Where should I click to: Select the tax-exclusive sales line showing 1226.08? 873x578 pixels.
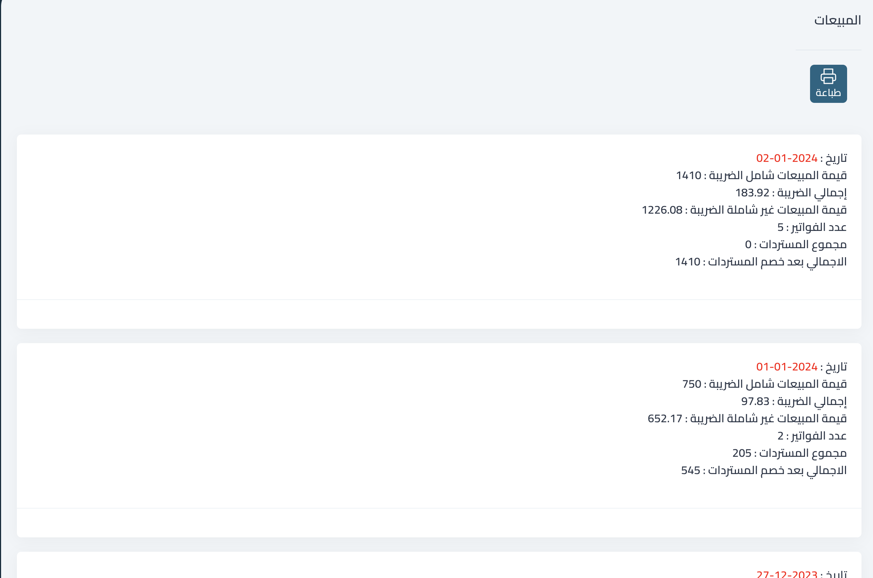744,210
